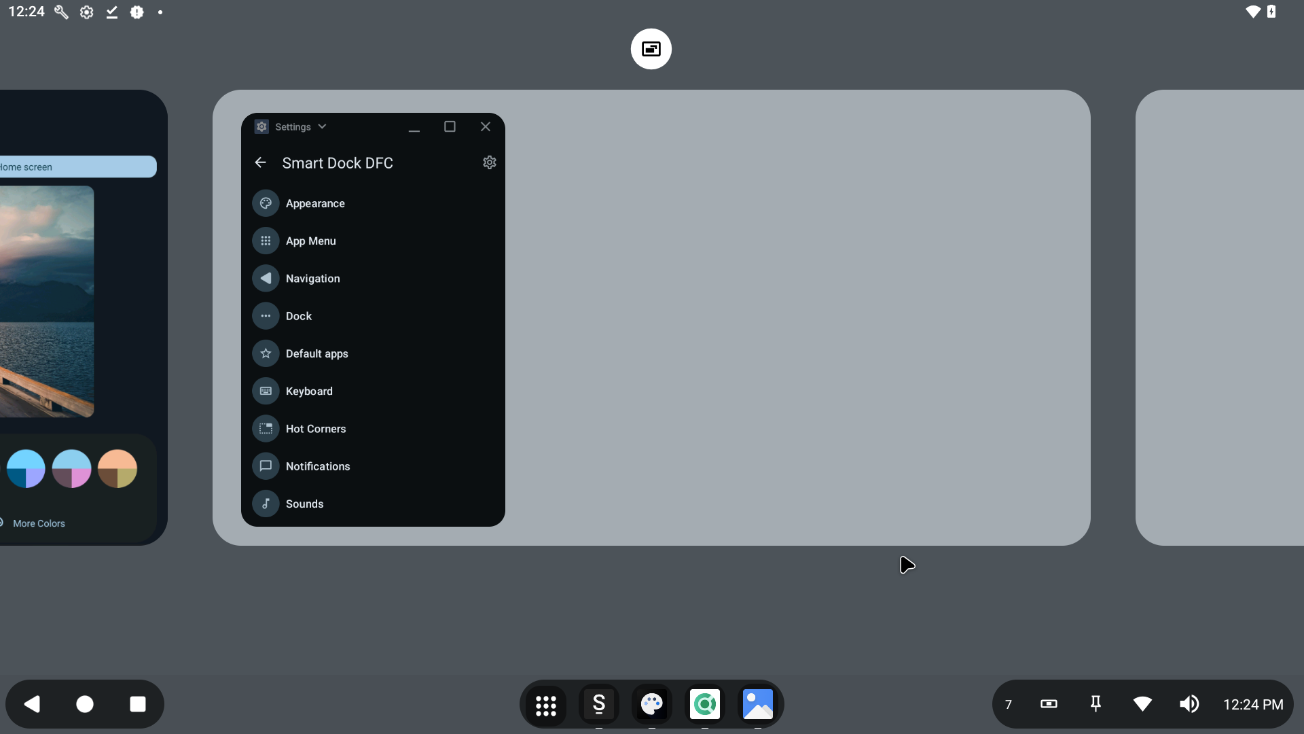Open the Appearance settings entry
This screenshot has height=734, width=1304.
tap(315, 204)
